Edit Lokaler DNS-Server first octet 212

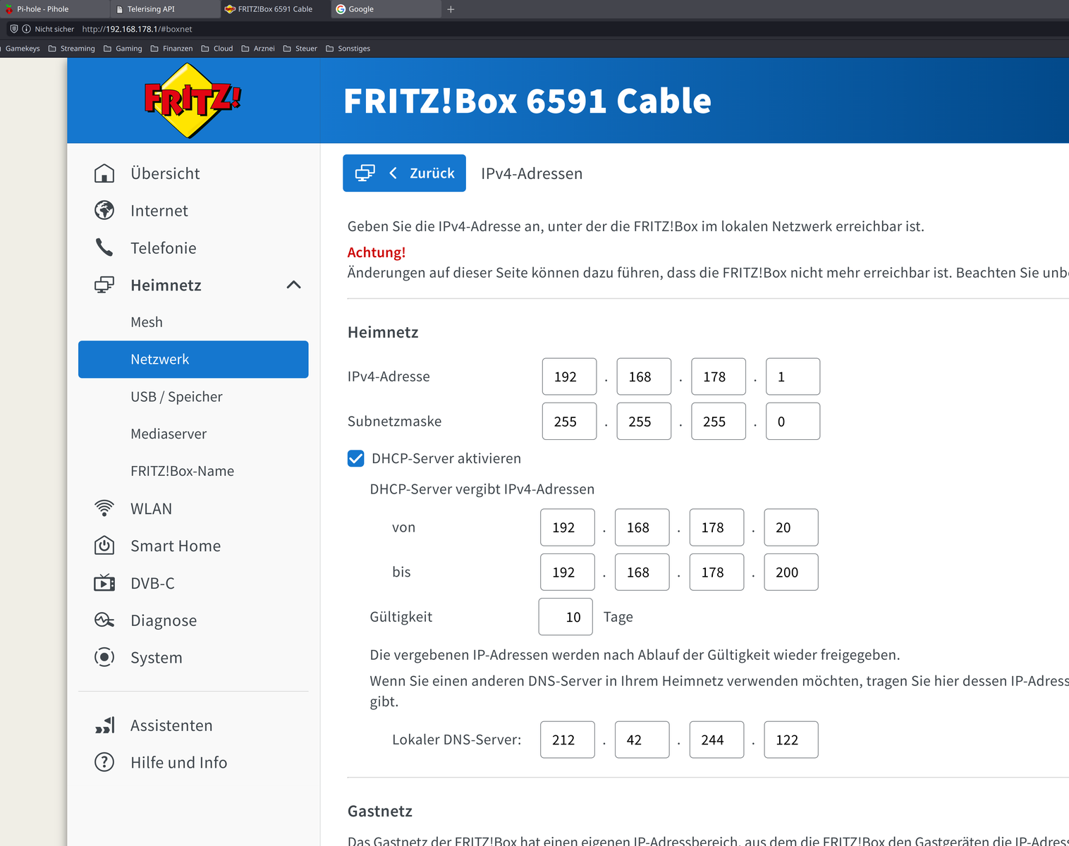pos(568,740)
